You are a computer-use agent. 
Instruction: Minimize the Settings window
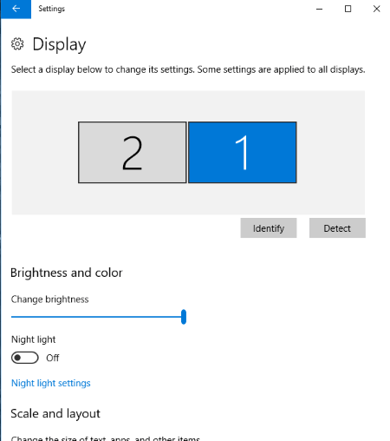[x=319, y=9]
